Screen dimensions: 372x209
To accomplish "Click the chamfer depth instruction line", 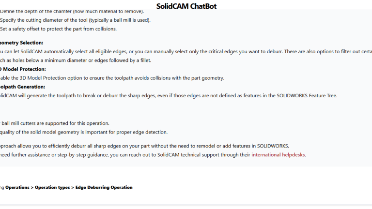I will 72,12.
